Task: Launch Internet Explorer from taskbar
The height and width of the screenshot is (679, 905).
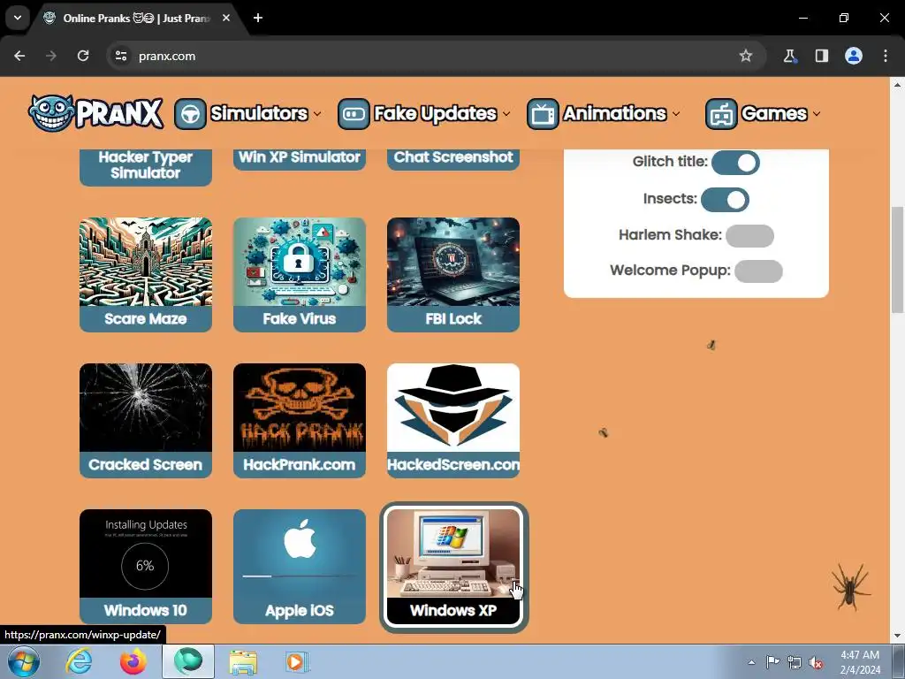Action: point(79,661)
